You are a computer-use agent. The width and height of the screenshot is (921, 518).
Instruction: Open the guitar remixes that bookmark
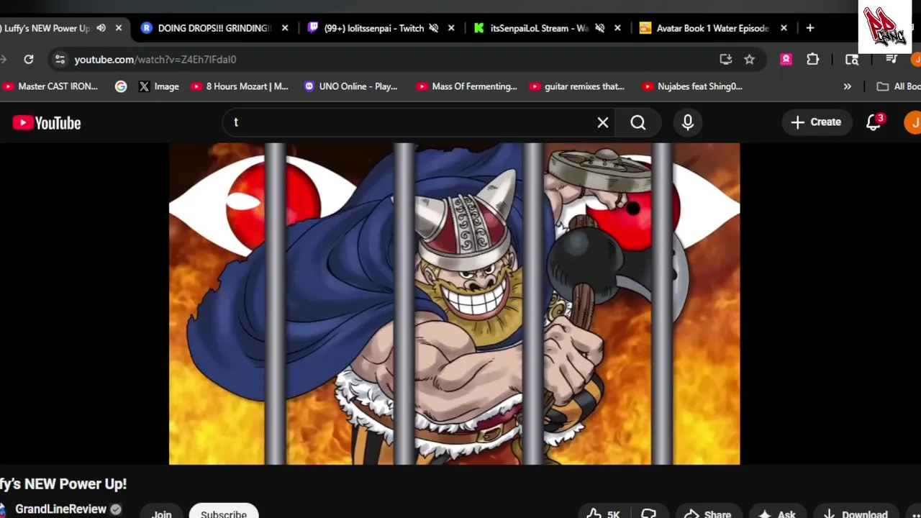577,86
